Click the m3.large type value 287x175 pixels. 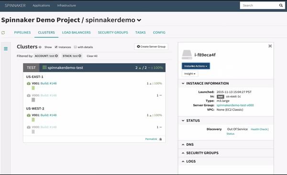click(223, 101)
